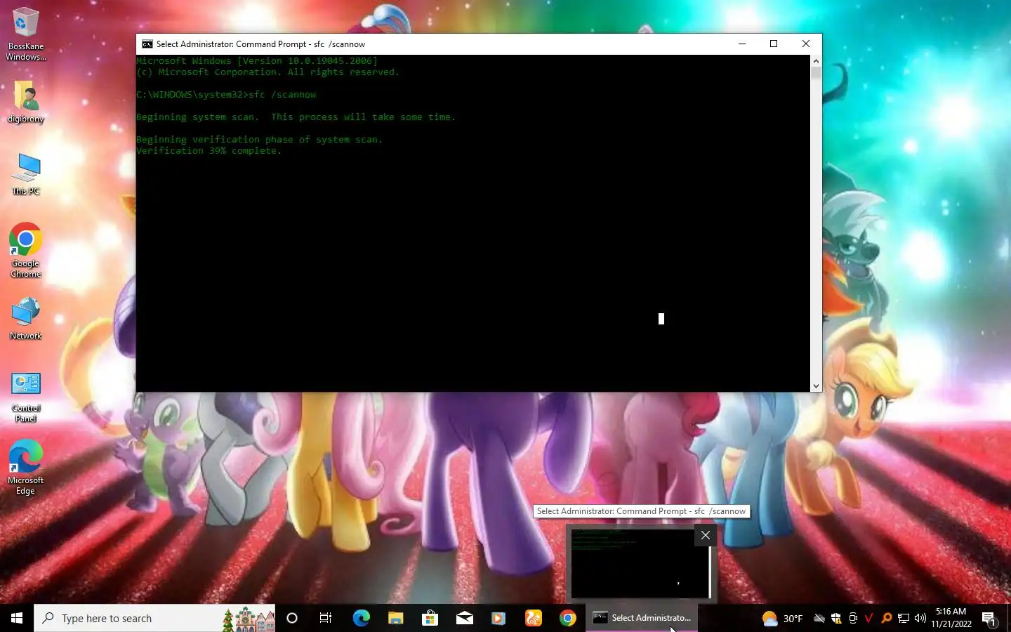Click the Select Administrator taskbar button
The image size is (1011, 632).
[x=642, y=618]
